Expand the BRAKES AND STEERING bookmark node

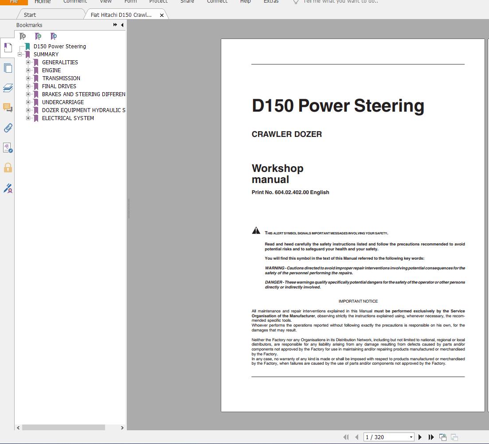pos(28,94)
